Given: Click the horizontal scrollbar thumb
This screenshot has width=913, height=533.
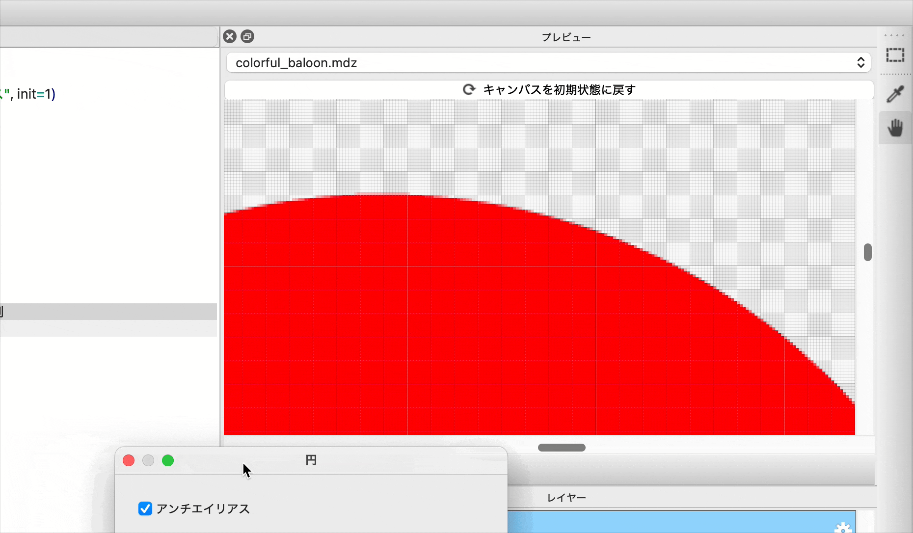Looking at the screenshot, I should [561, 448].
